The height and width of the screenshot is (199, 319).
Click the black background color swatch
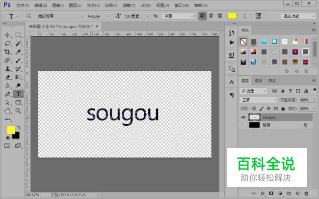17,136
